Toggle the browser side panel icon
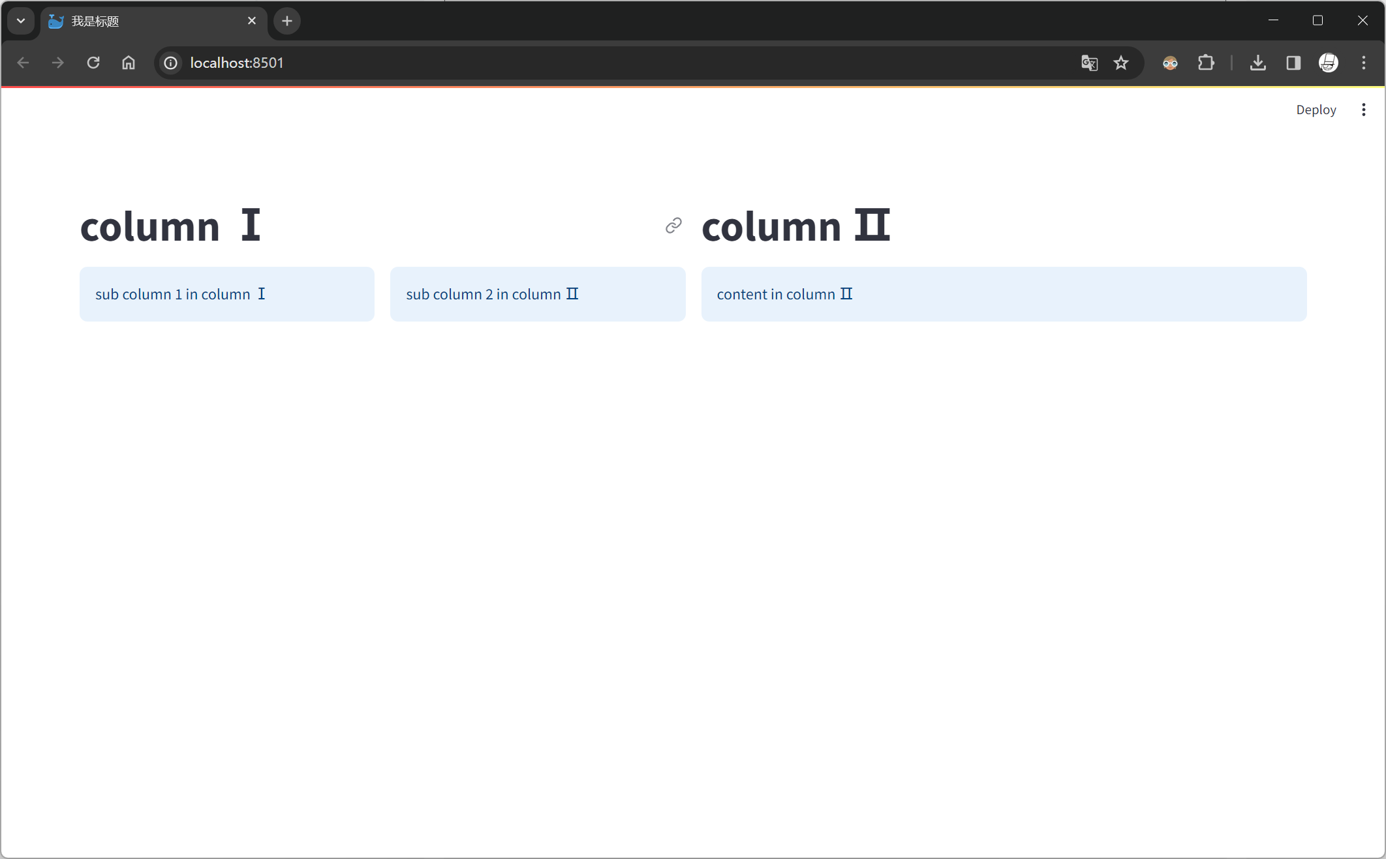Viewport: 1386px width, 859px height. click(x=1293, y=63)
